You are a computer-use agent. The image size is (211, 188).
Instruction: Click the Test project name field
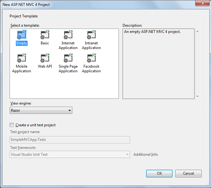tap(70, 140)
